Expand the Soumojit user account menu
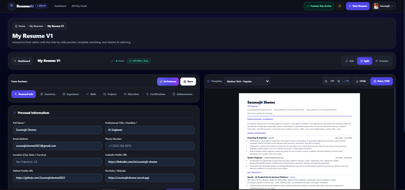Viewport: 405px width, 190px height. coord(384,6)
